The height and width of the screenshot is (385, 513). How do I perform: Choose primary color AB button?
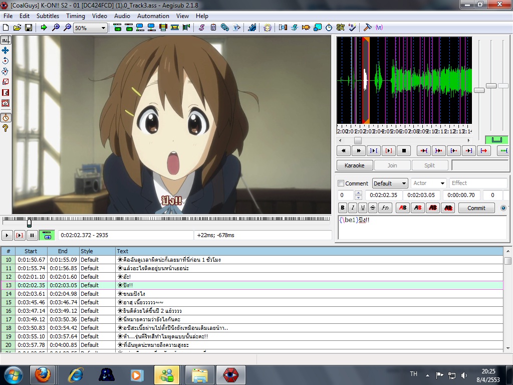[x=403, y=208]
